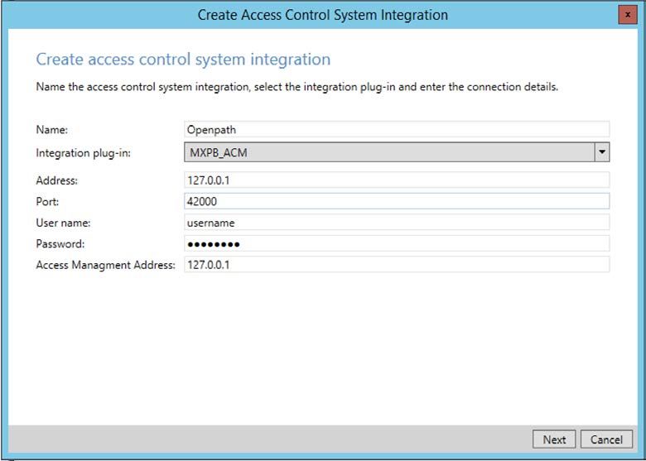Select the User name text box
Image resolution: width=646 pixels, height=461 pixels.
397,223
